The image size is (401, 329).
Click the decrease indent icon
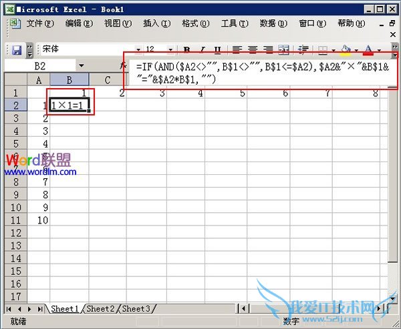click(303, 49)
